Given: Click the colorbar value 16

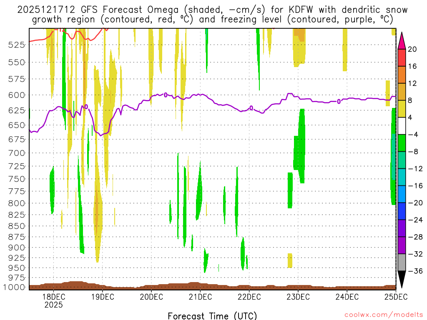Looking at the screenshot, I should tap(412, 66).
